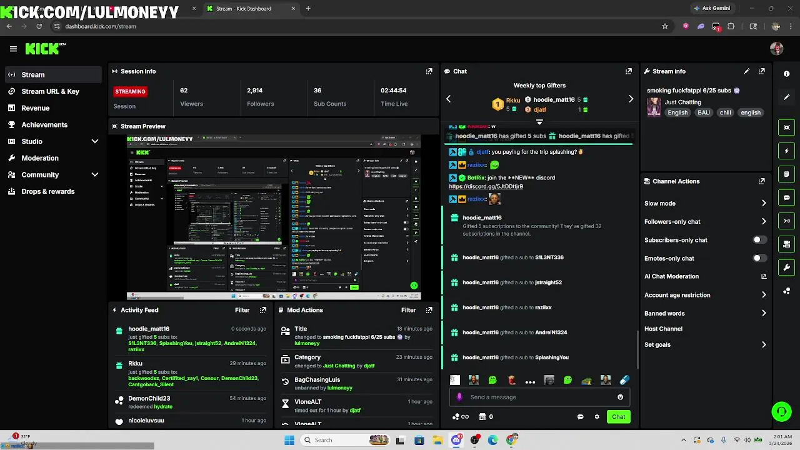Toggle the wrench stream info widget icon
Image resolution: width=800 pixels, height=450 pixels.
point(787,267)
